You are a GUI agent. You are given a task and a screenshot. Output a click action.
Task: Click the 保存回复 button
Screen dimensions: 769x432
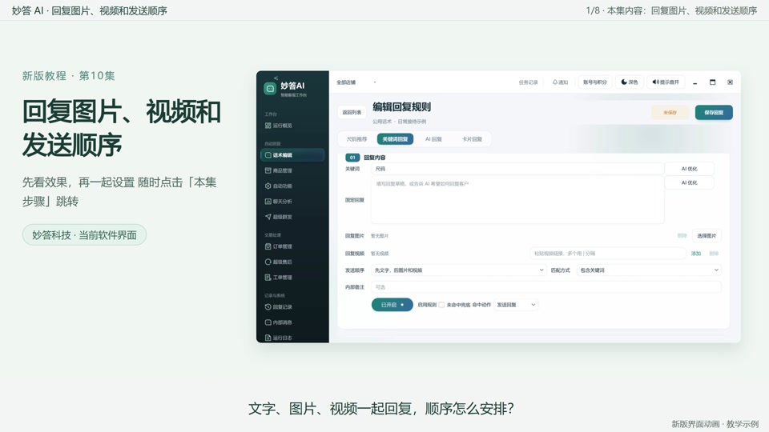[714, 112]
